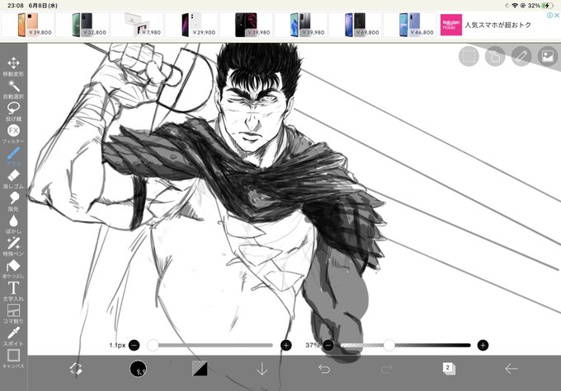This screenshot has width=561, height=391.
Task: Tap the back arrow to exit canvas
Action: tap(511, 369)
